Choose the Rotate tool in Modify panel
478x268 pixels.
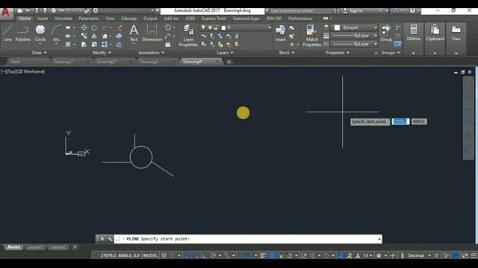94,28
